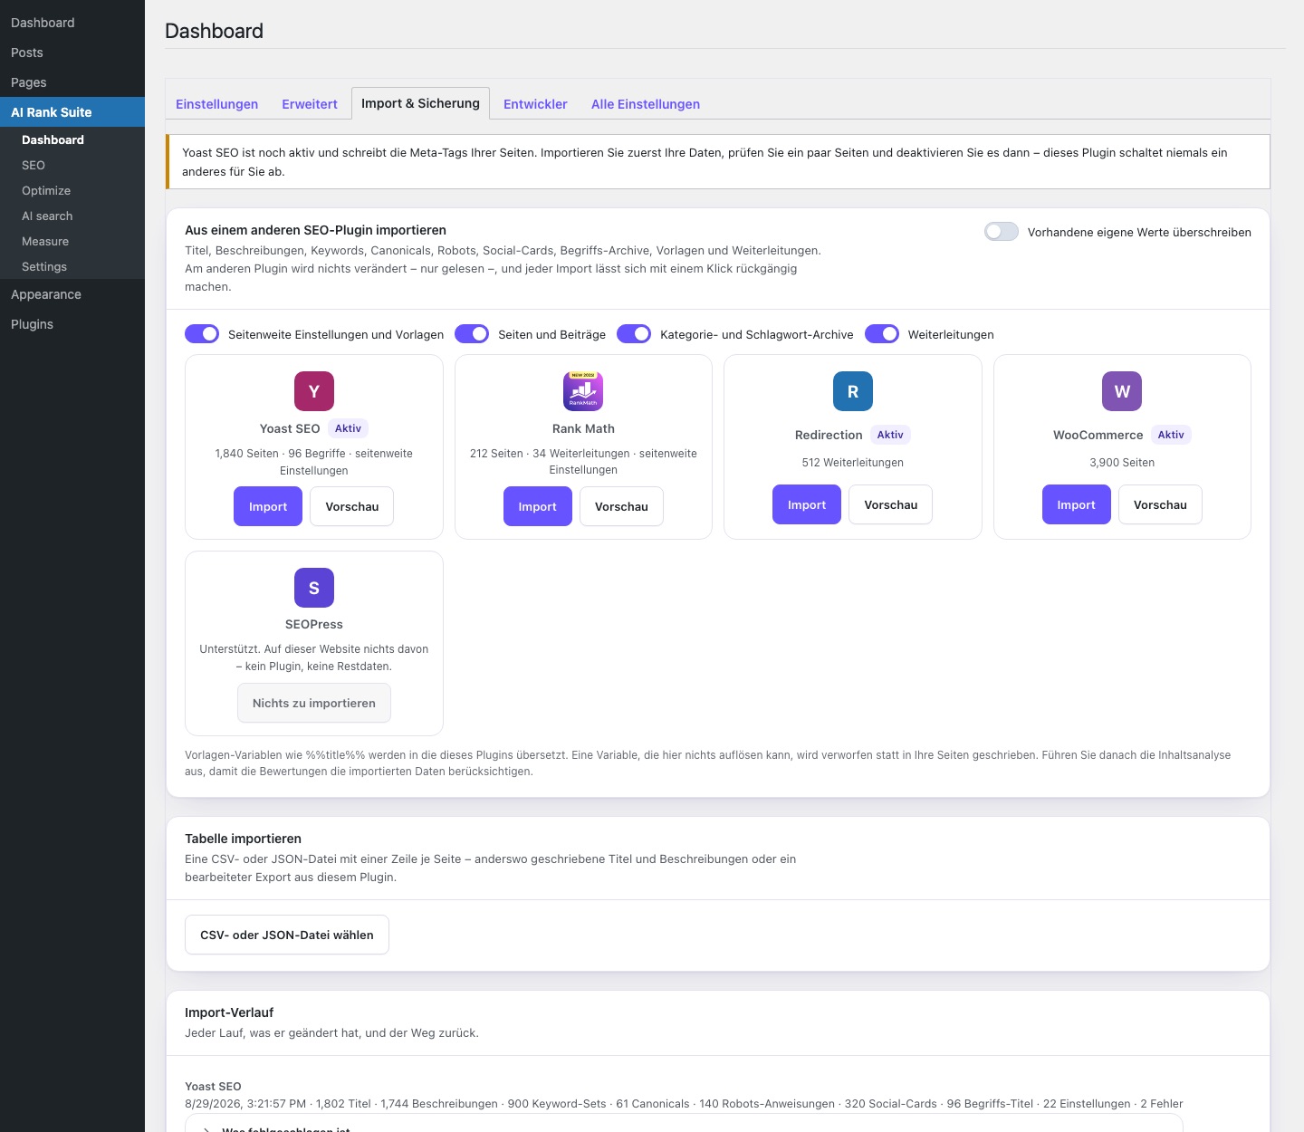
Task: Toggle 'Vorhandene eigene Werte überschreiben' switch
Action: [1002, 232]
